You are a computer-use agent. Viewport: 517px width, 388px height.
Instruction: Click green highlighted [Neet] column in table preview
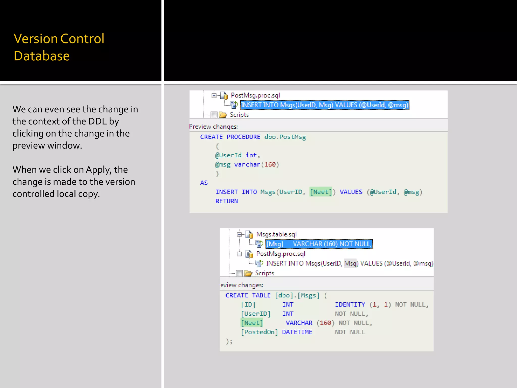point(252,323)
